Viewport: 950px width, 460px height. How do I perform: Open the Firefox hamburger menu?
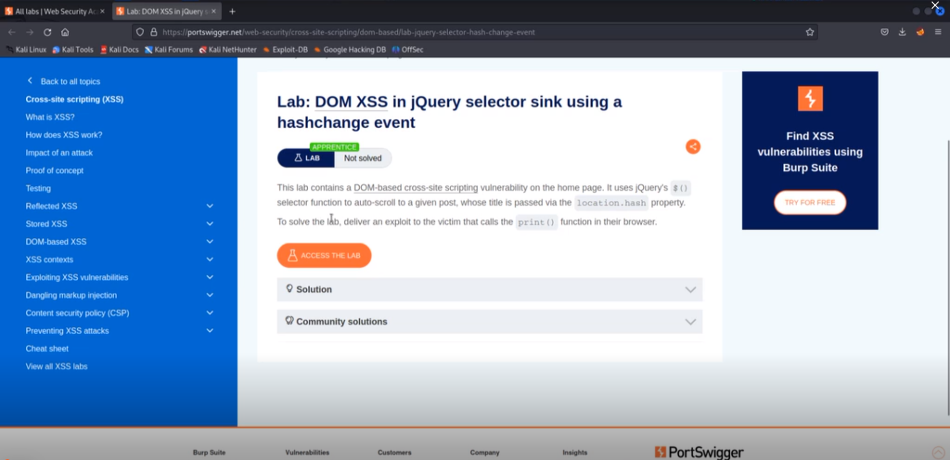pos(938,32)
